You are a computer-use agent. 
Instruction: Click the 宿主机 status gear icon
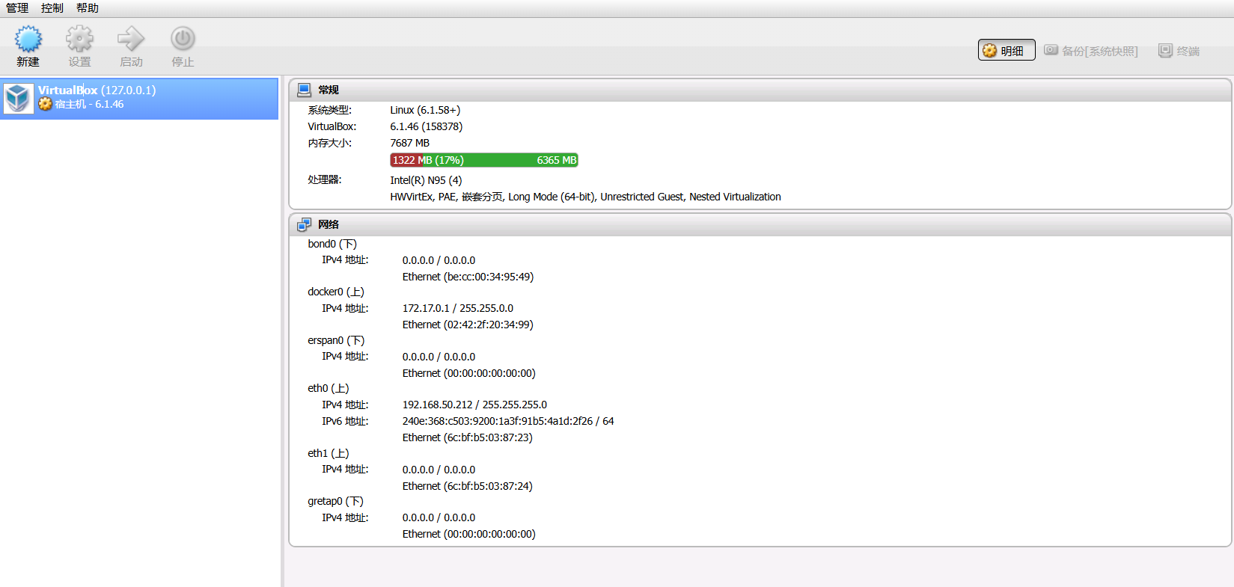tap(45, 104)
